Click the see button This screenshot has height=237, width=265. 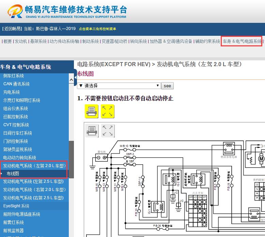tap(167, 86)
